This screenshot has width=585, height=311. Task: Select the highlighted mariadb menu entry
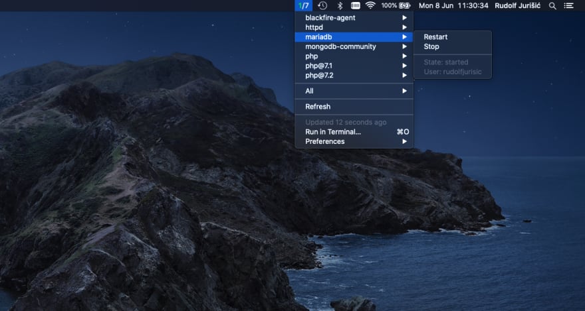pos(354,37)
